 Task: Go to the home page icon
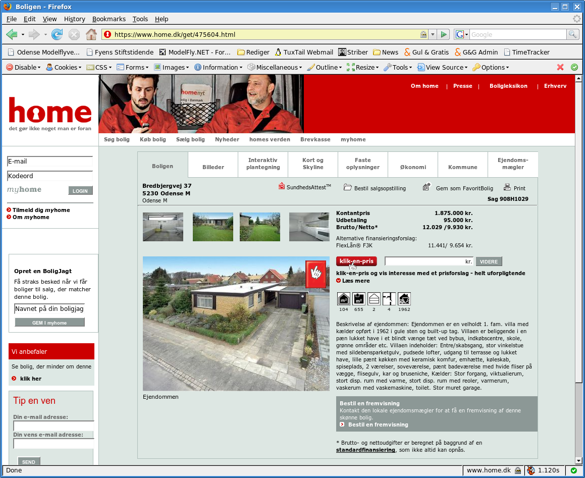click(x=91, y=35)
